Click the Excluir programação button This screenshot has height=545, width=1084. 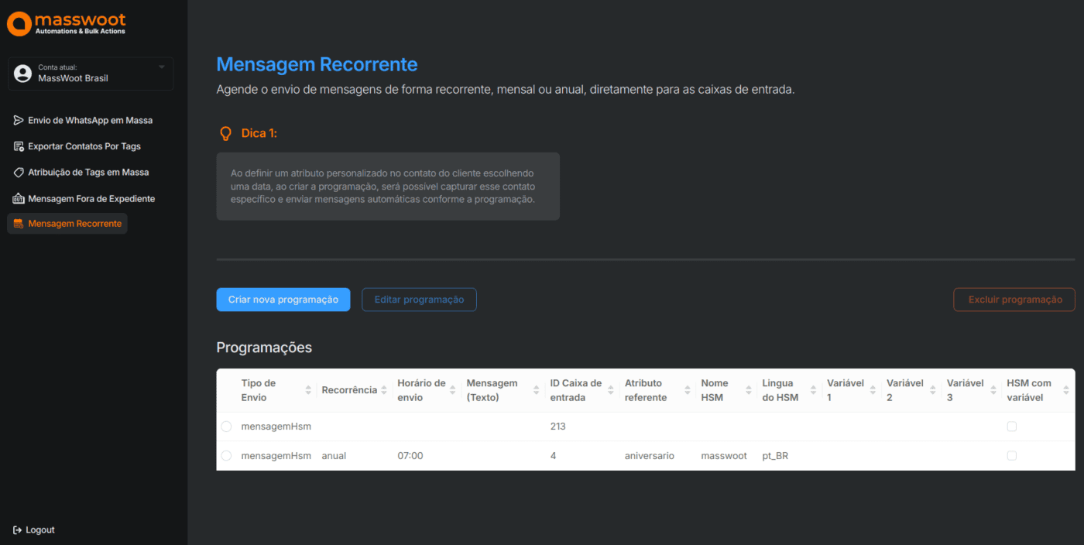click(x=1014, y=300)
